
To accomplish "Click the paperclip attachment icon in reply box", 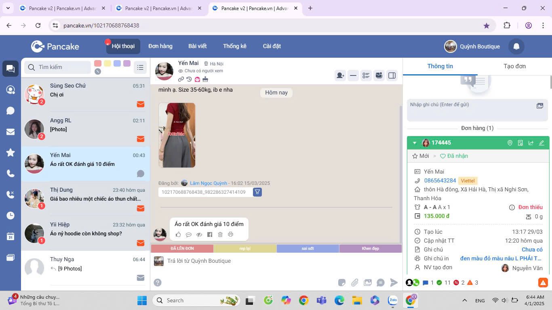I will pos(354,283).
